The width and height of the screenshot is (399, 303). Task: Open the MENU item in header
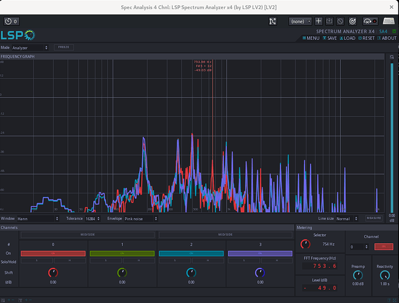[x=311, y=38]
